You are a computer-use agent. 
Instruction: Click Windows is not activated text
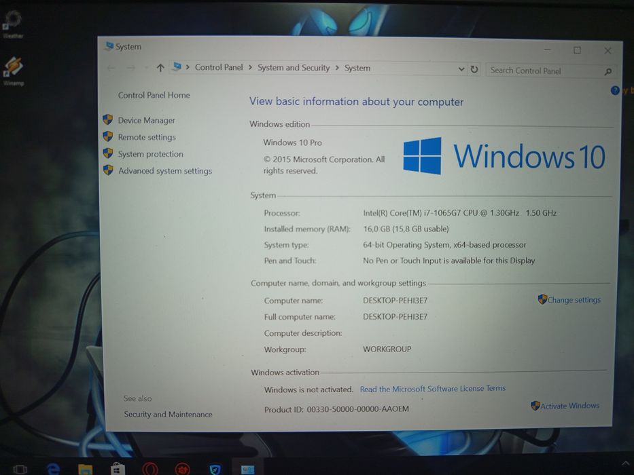coord(309,389)
